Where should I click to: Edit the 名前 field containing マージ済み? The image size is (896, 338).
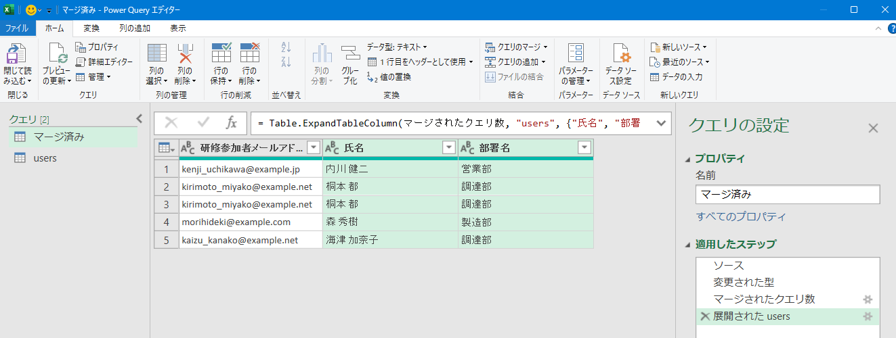(x=788, y=194)
